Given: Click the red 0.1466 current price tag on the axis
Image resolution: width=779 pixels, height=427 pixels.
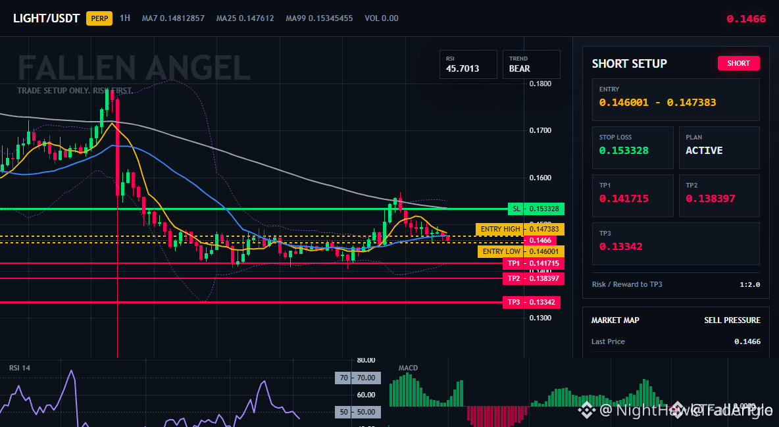Looking at the screenshot, I should point(541,240).
